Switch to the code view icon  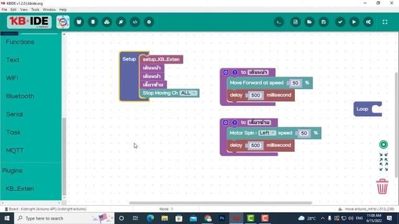(135, 22)
